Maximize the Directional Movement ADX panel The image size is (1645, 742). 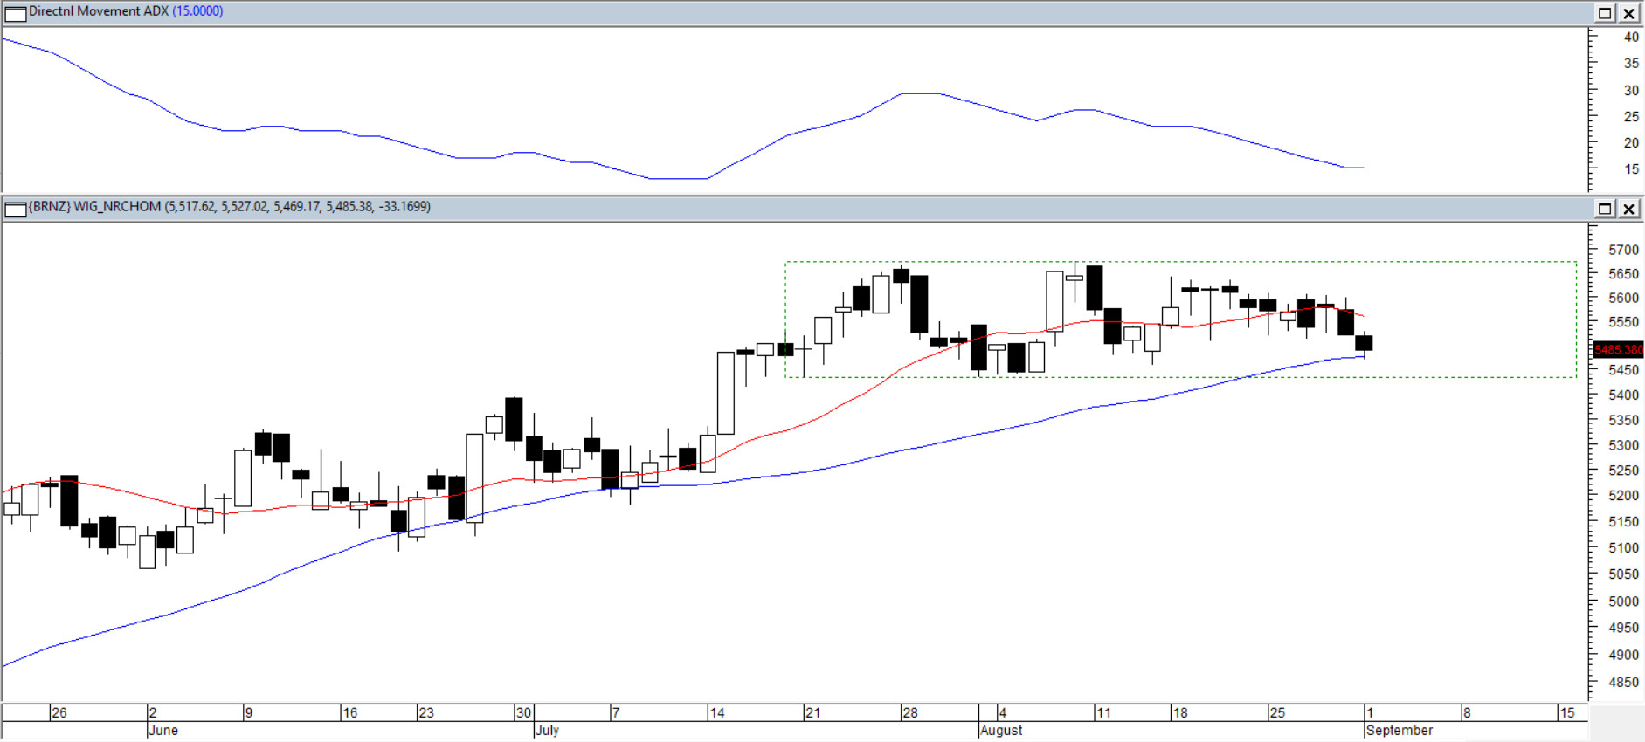tap(1605, 13)
